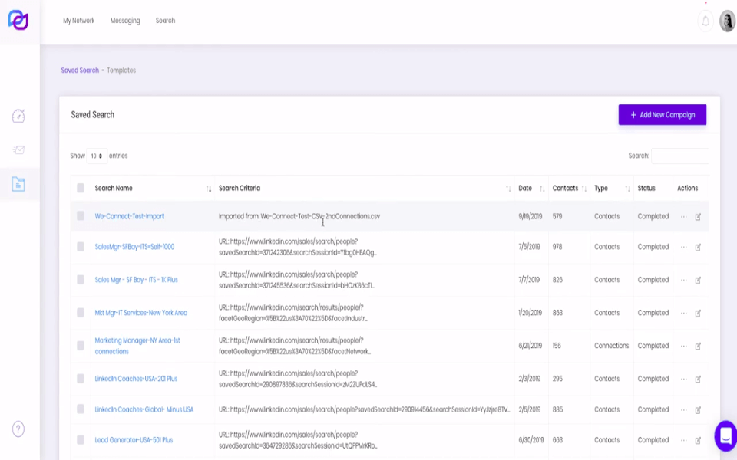This screenshot has height=460, width=737.
Task: Focus the table Search input field
Action: [680, 156]
